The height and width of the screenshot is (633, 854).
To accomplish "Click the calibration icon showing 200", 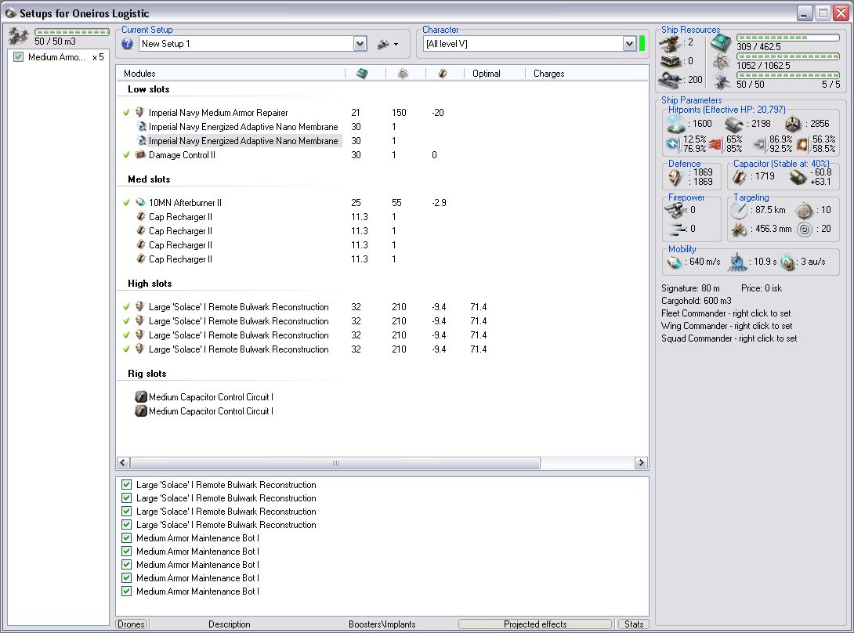I will click(671, 81).
